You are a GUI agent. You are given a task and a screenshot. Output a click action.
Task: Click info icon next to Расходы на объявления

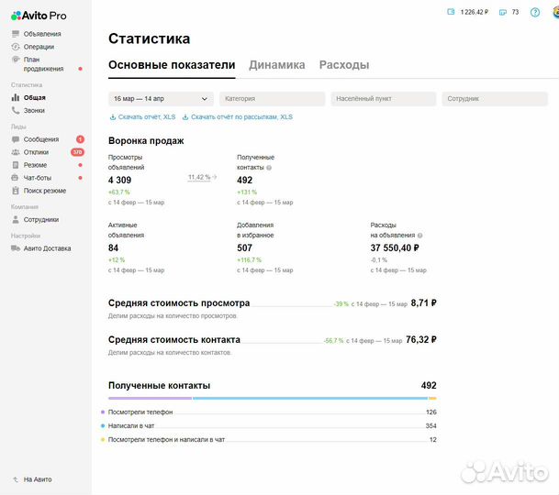[x=420, y=236]
